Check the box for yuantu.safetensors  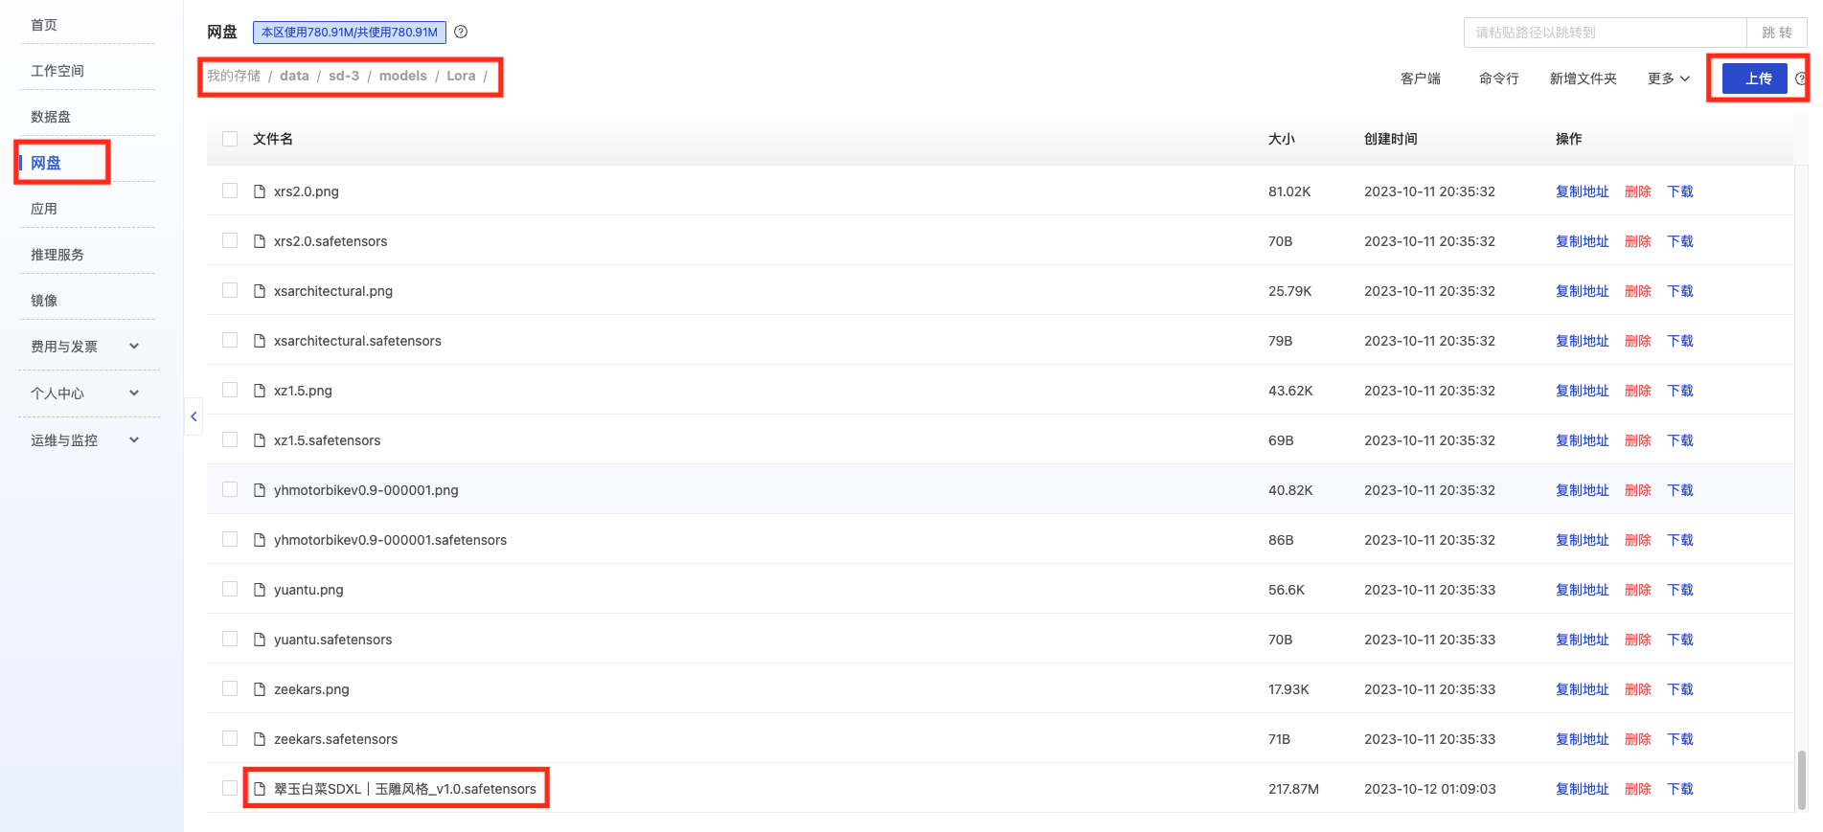coord(230,639)
